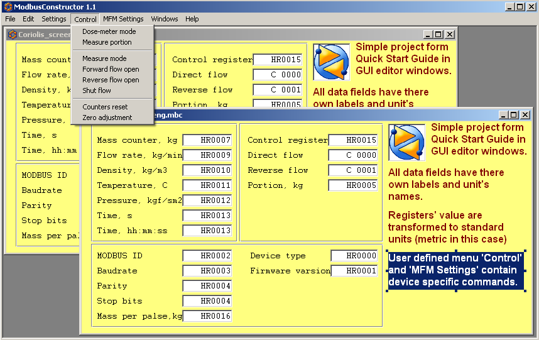Click 'Firmware varsion' label
The height and width of the screenshot is (340, 539).
click(290, 271)
